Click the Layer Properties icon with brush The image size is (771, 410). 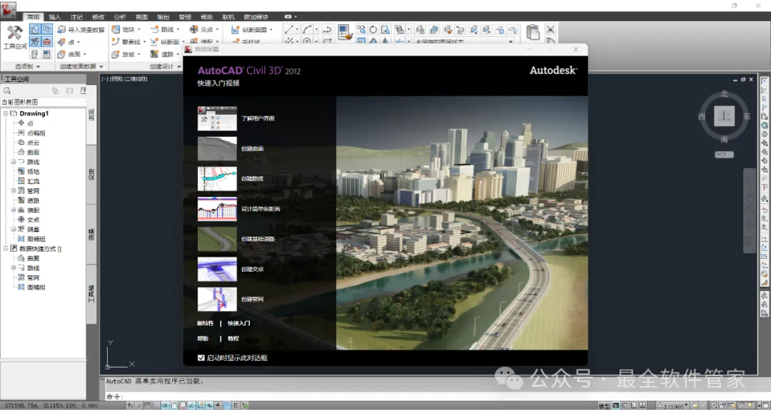(x=346, y=32)
